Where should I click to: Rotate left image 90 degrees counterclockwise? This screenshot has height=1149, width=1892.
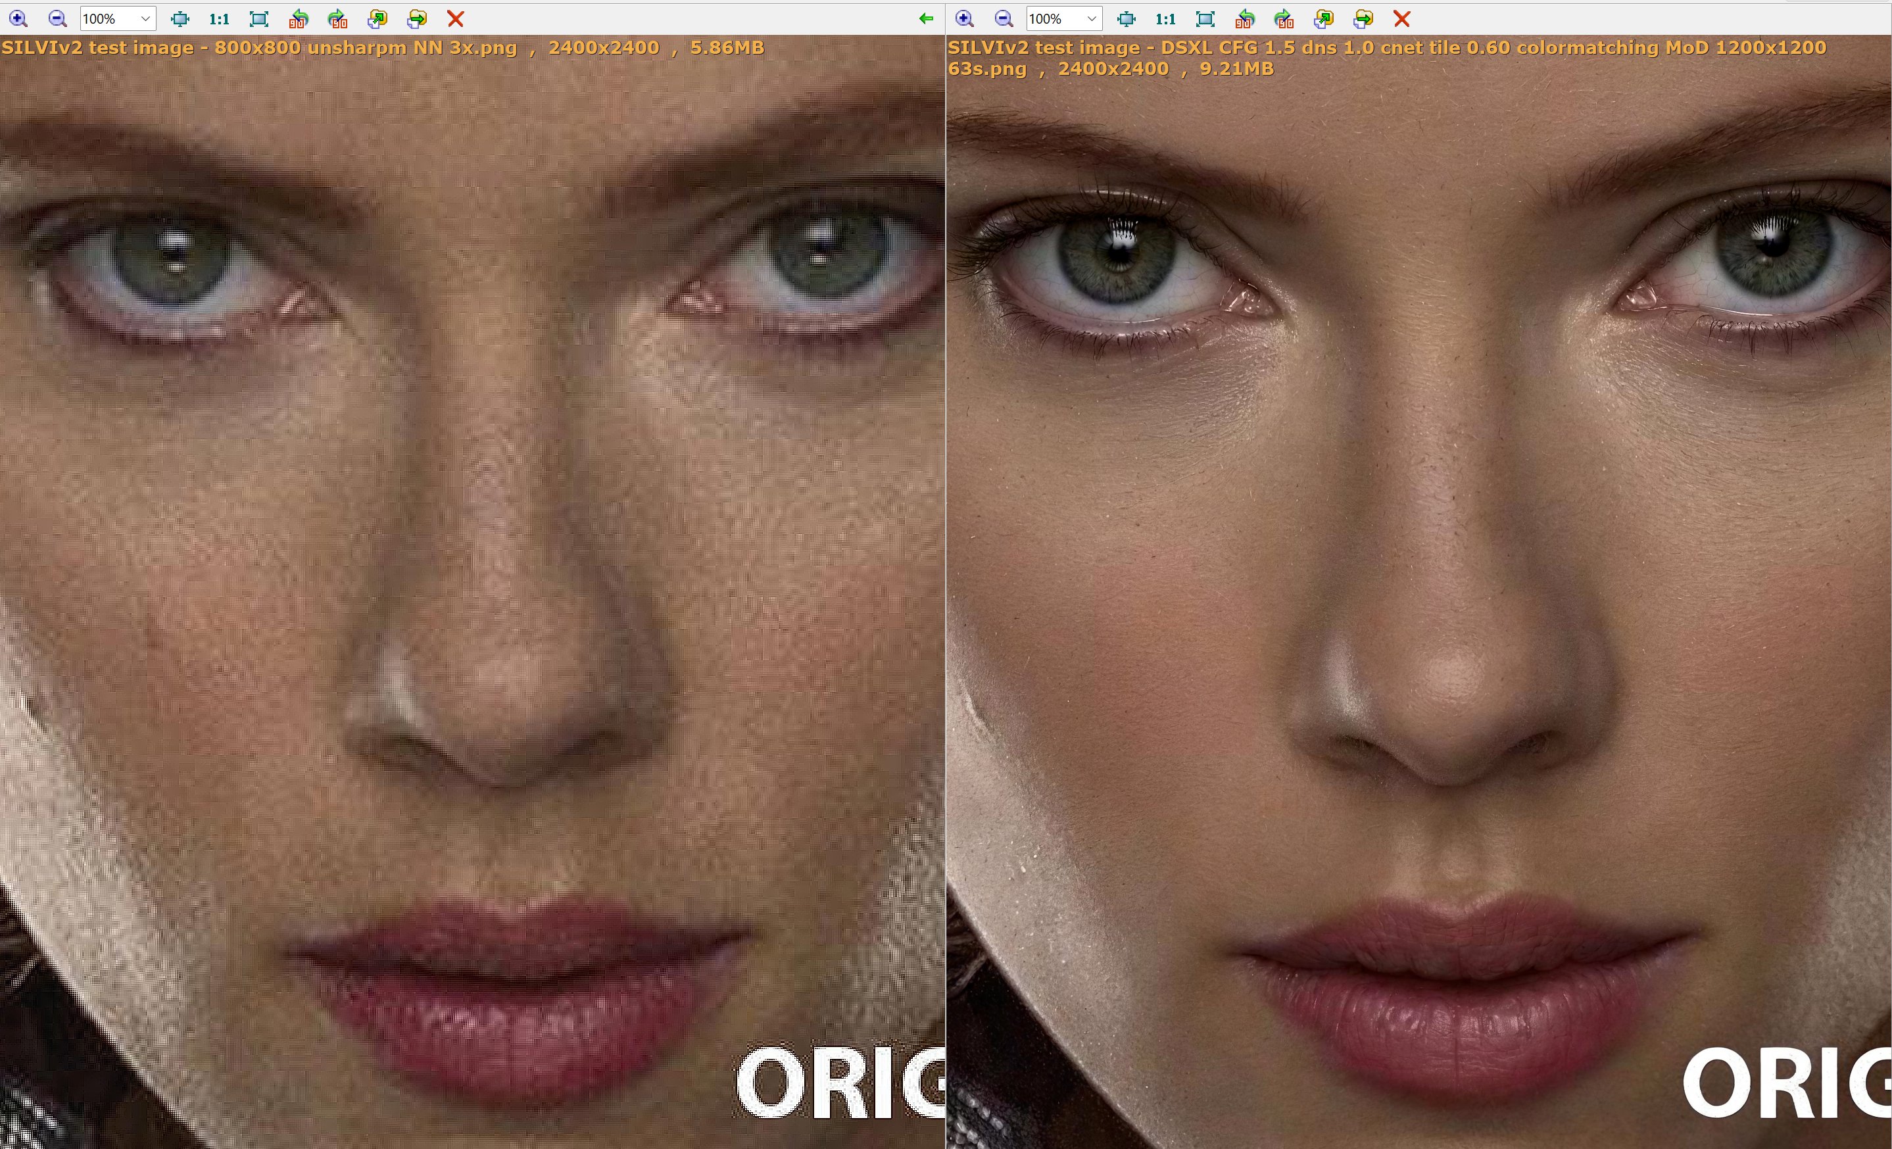[299, 18]
